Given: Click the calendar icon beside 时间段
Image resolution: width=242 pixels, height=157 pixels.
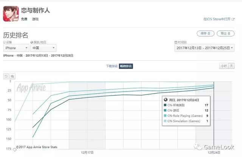Looking at the screenshot, I should (176, 42).
